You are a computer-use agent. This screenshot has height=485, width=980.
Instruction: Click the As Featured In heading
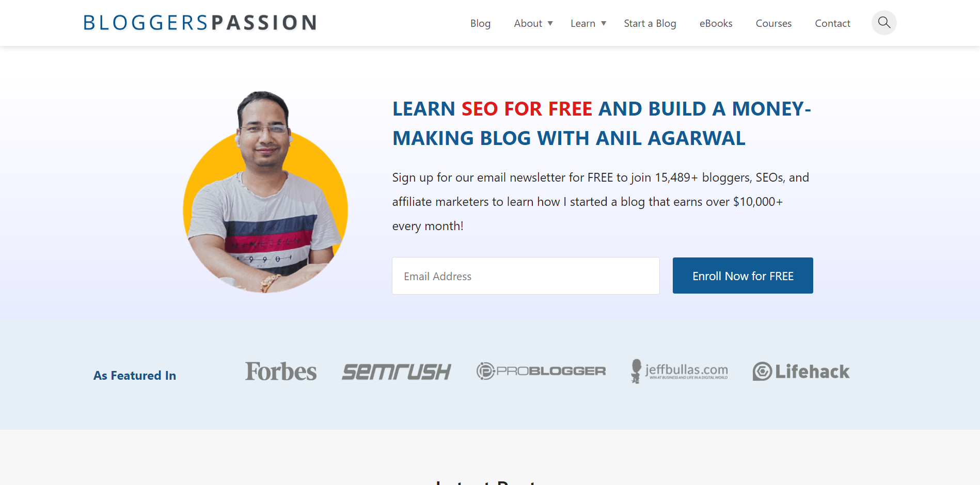(x=135, y=376)
